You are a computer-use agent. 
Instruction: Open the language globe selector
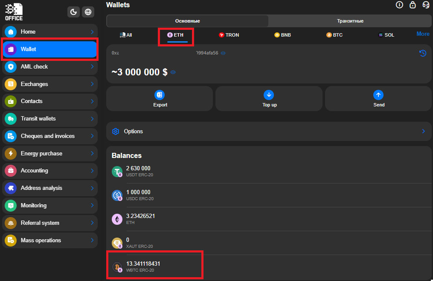88,12
